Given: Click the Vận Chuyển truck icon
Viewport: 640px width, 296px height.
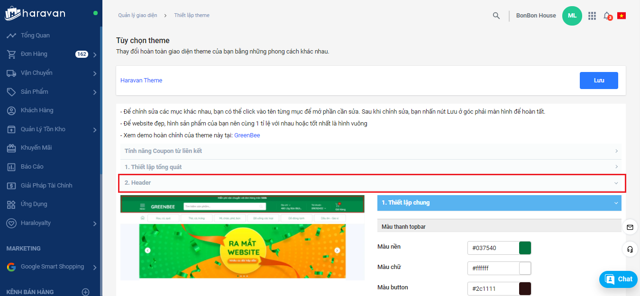Looking at the screenshot, I should click(x=11, y=73).
